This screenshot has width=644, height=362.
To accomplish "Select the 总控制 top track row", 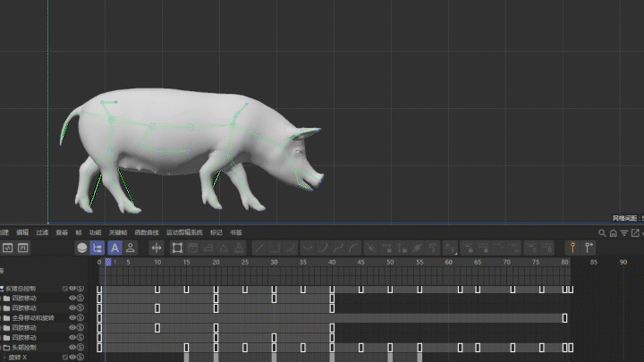I will [x=21, y=289].
